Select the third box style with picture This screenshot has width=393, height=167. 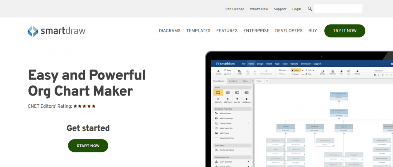coord(237,92)
